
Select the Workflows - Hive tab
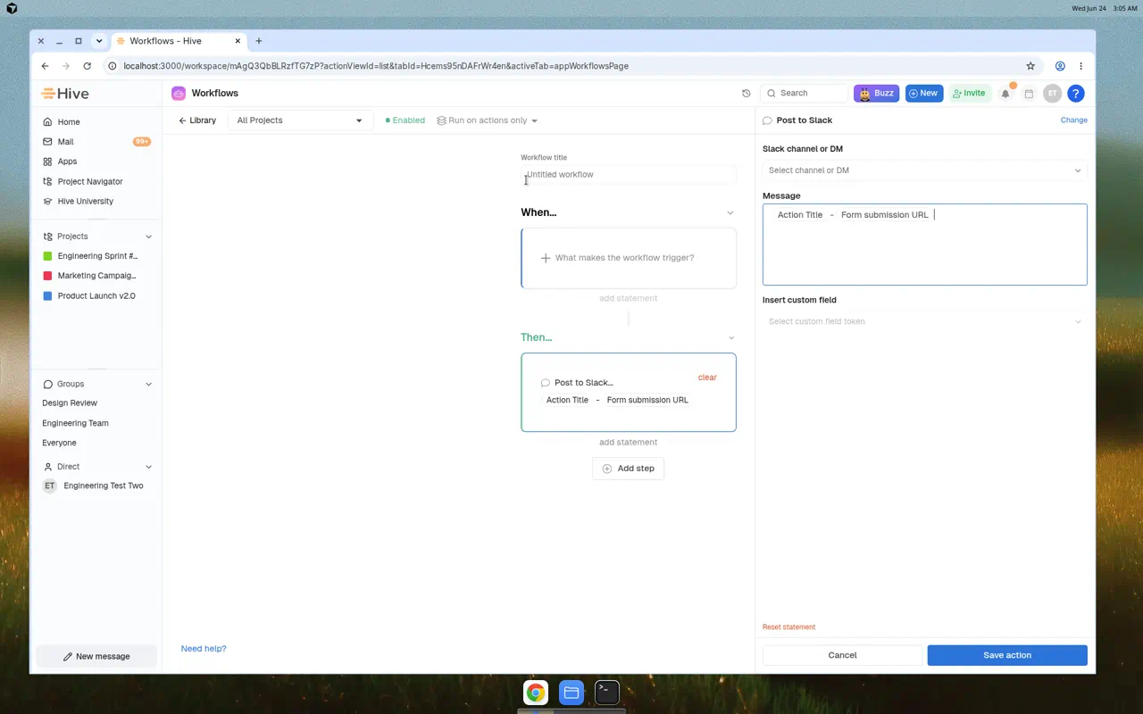(177, 41)
